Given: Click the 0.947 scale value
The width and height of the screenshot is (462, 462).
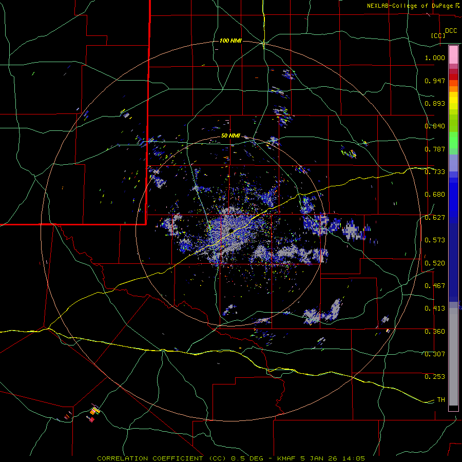Looking at the screenshot, I should [x=435, y=81].
